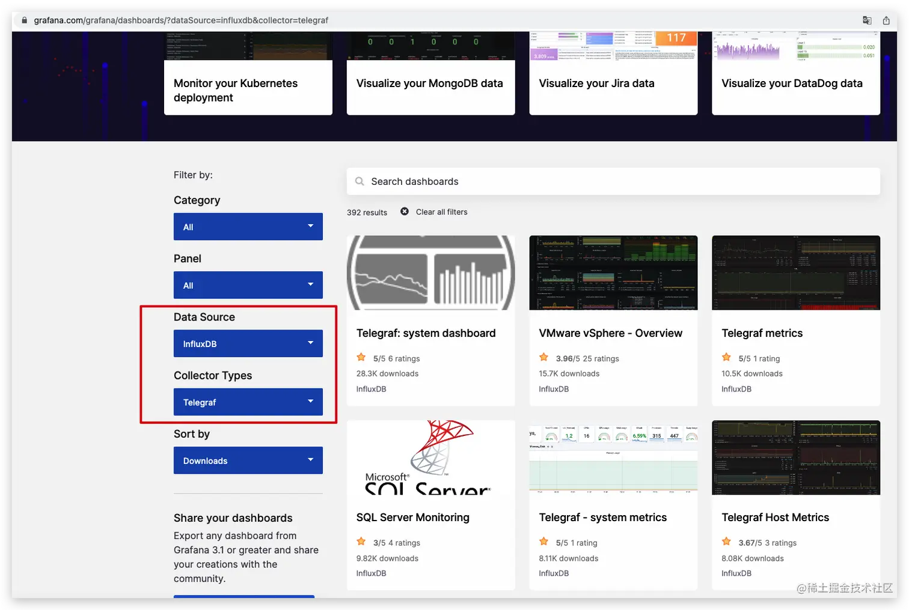Click the browser URL address text
Image resolution: width=909 pixels, height=610 pixels.
click(x=181, y=20)
